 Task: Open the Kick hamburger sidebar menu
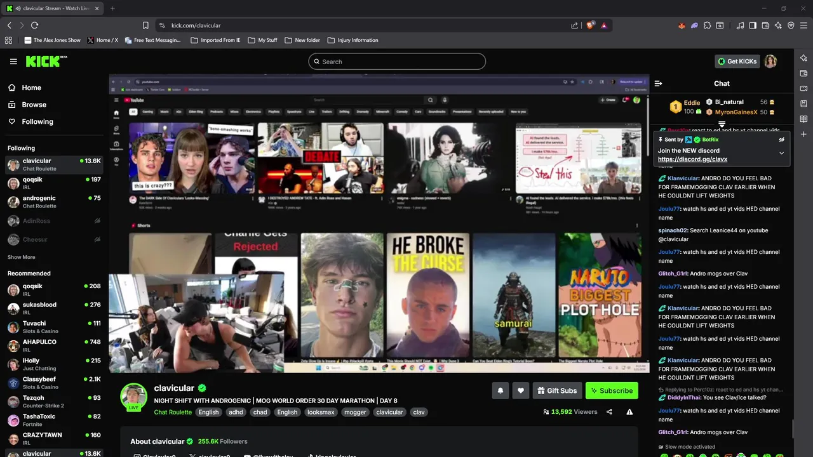click(13, 62)
